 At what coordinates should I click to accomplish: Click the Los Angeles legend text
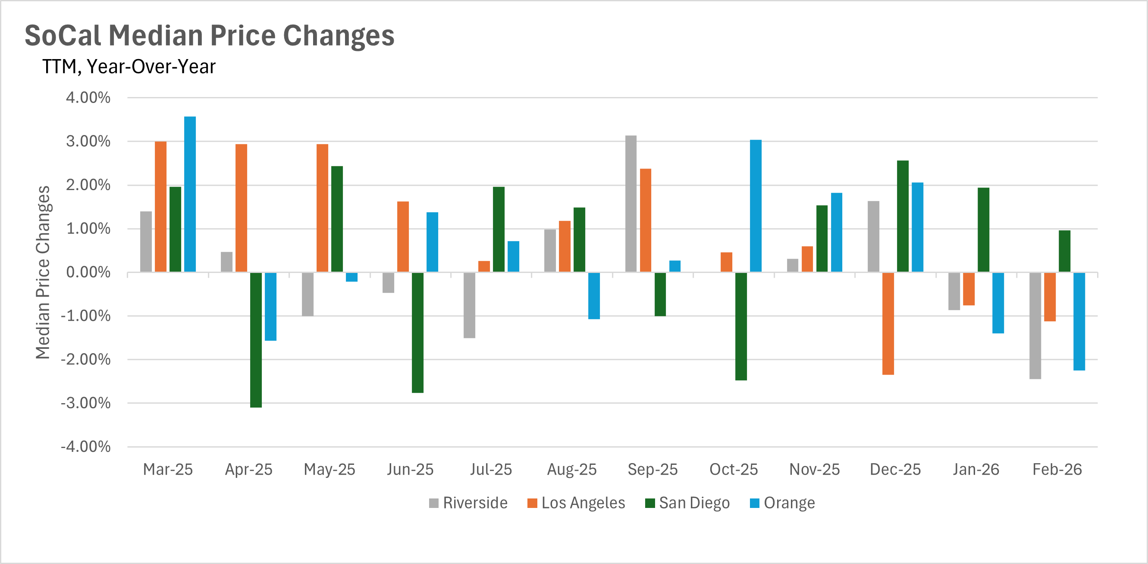[x=583, y=503]
